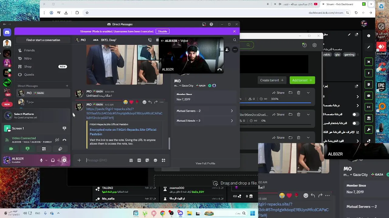Start a voice call with MO
The height and width of the screenshot is (218, 389).
tap(150, 40)
